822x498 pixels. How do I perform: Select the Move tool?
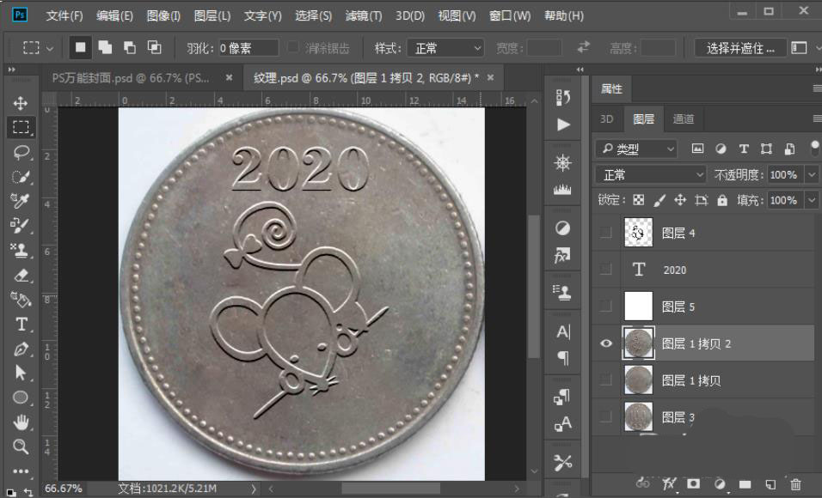[21, 103]
